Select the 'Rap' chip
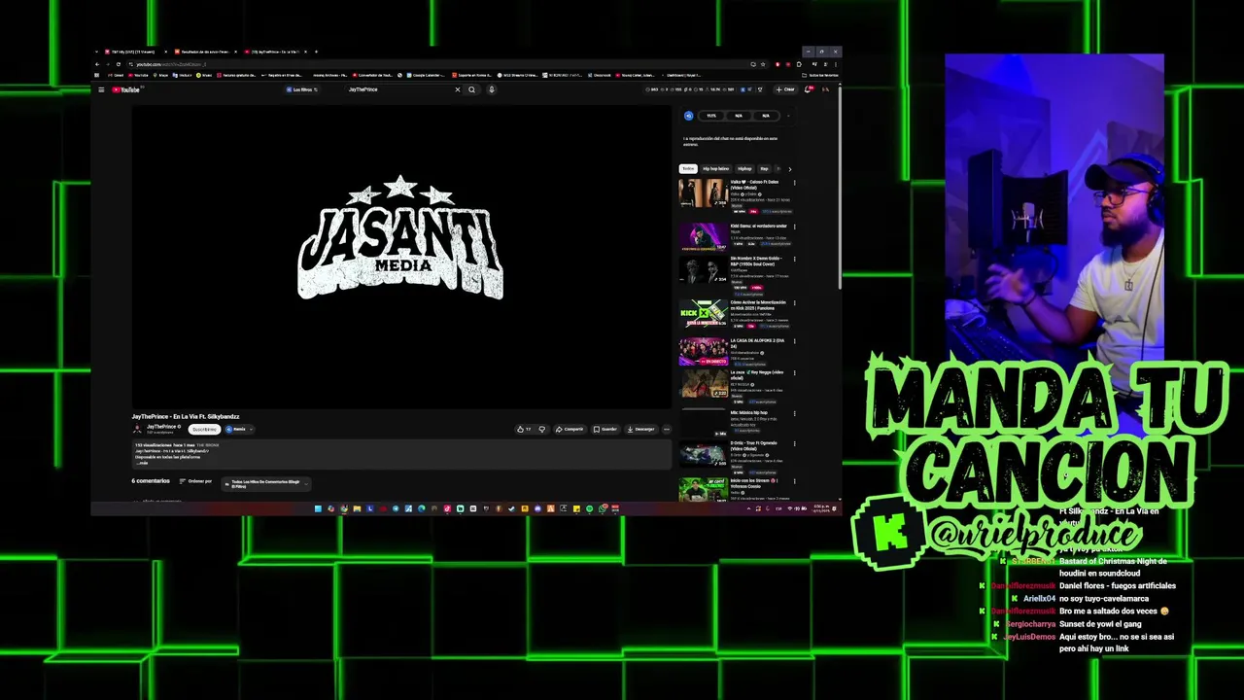This screenshot has height=700, width=1244. pos(764,168)
